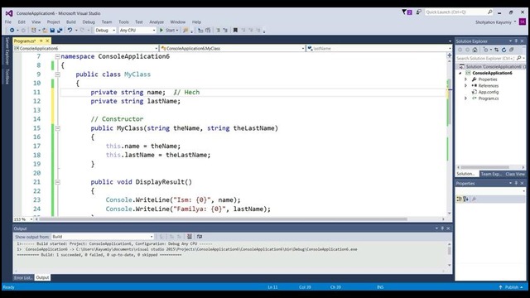Open the Shohjahon Kayumiy account menu
The height and width of the screenshot is (298, 530).
495,22
